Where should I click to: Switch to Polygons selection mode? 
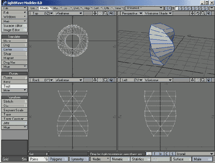click(58, 159)
